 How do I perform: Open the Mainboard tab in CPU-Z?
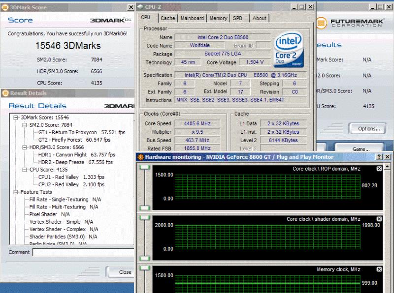coord(192,18)
